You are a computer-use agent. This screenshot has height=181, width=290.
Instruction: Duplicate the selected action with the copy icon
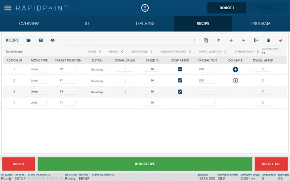(x=206, y=40)
